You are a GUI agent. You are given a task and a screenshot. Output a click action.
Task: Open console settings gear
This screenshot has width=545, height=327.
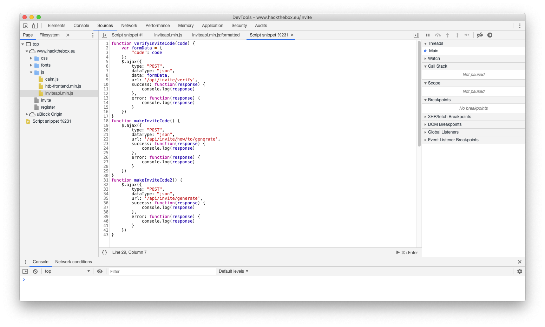520,271
